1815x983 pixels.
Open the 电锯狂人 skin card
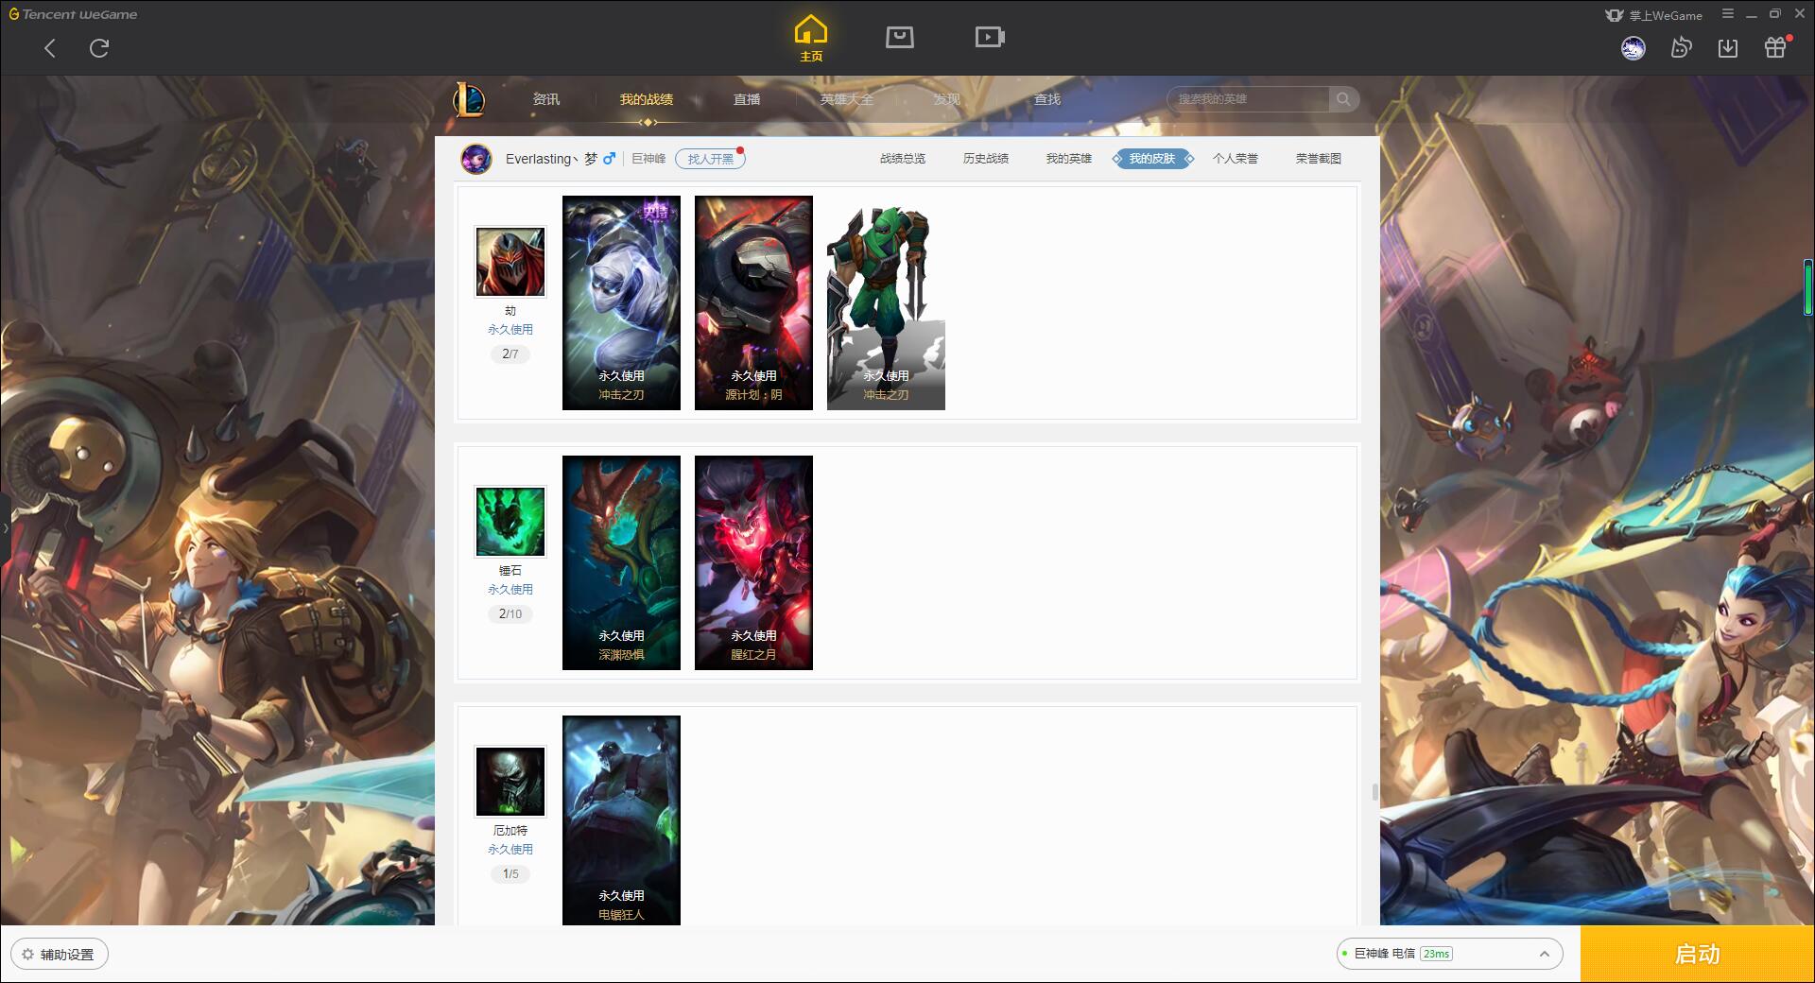click(621, 820)
